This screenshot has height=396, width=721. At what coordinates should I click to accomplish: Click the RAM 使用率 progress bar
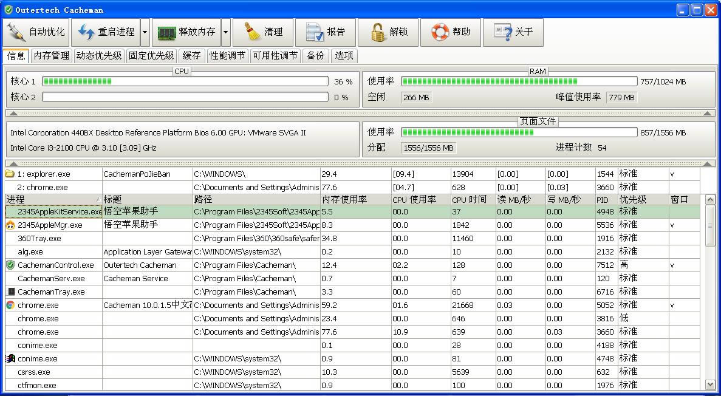[519, 81]
